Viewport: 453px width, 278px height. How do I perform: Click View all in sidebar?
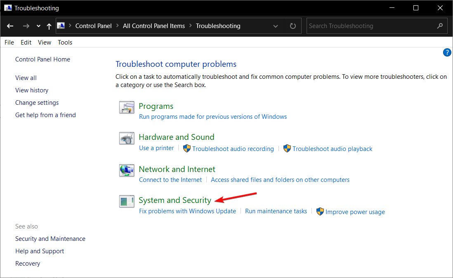click(26, 78)
